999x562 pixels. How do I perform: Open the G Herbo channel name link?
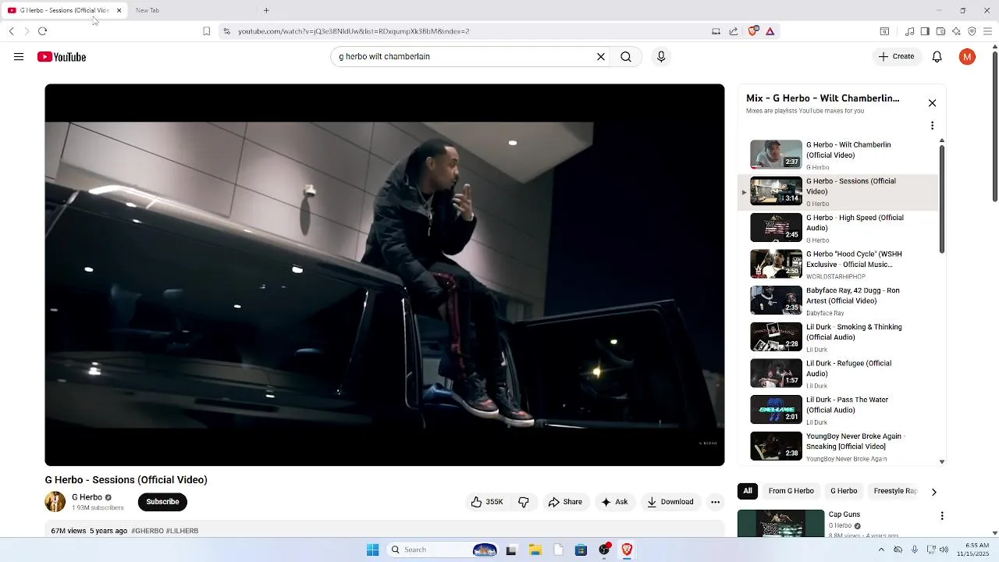87,497
